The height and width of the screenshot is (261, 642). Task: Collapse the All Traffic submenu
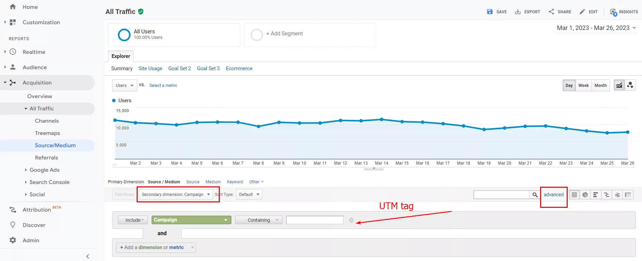pyautogui.click(x=26, y=109)
